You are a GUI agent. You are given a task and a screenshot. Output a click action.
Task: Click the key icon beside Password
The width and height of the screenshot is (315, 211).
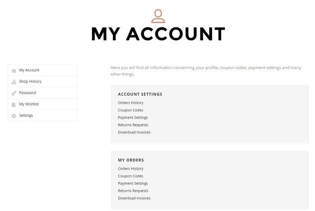click(14, 93)
